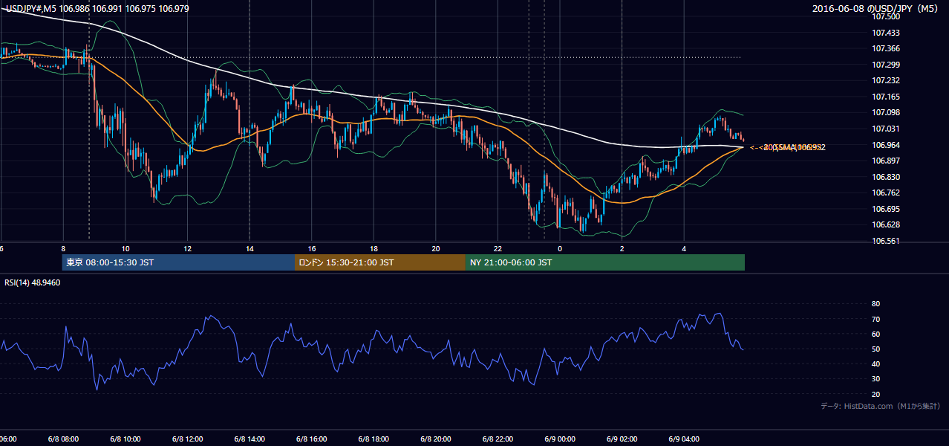Click the 2016-06-08 USD/JPY (M5) heading
This screenshot has height=446, width=949.
875,8
